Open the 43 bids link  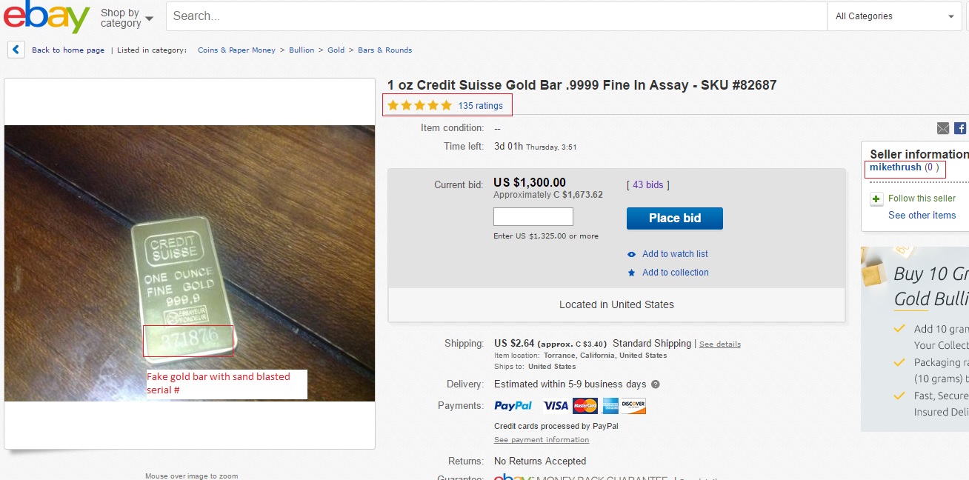pyautogui.click(x=647, y=185)
